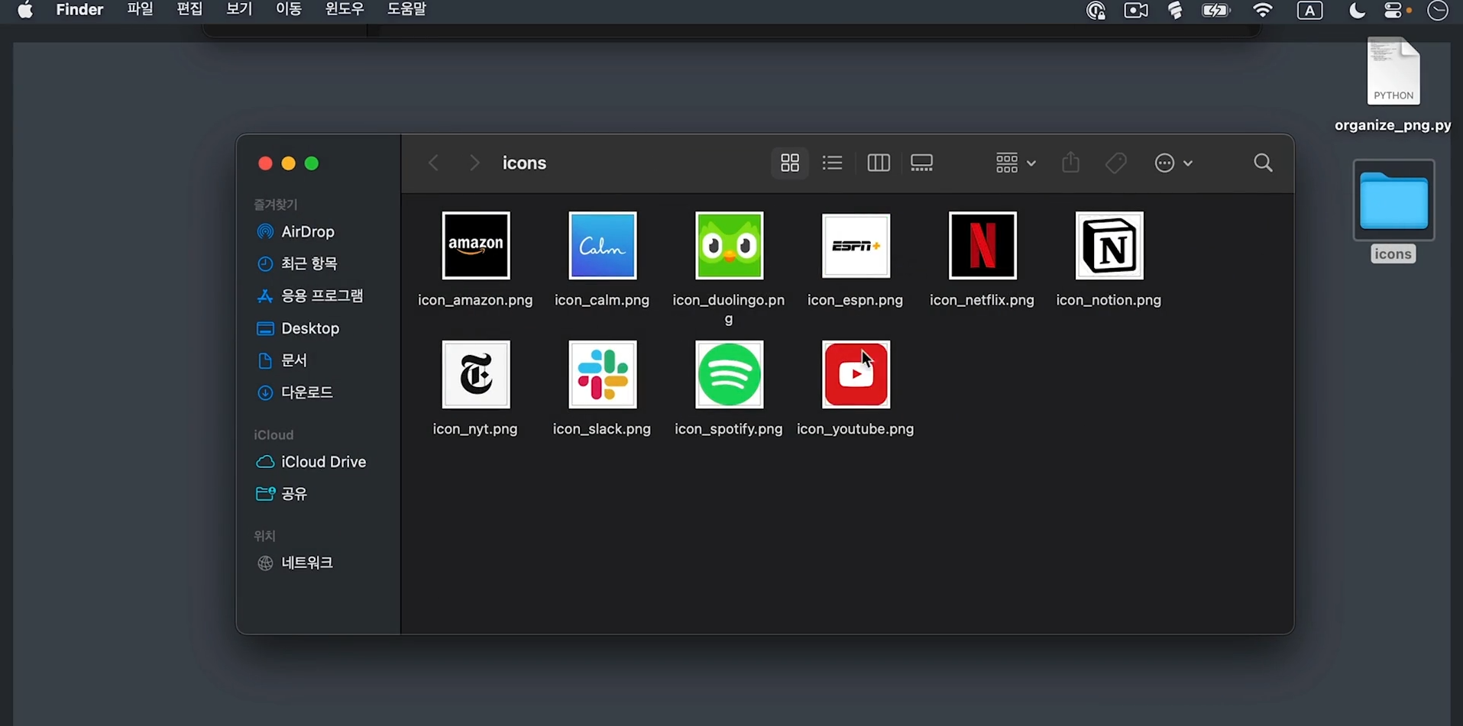This screenshot has height=726, width=1463.
Task: Select the New York Times icon file
Action: (475, 375)
